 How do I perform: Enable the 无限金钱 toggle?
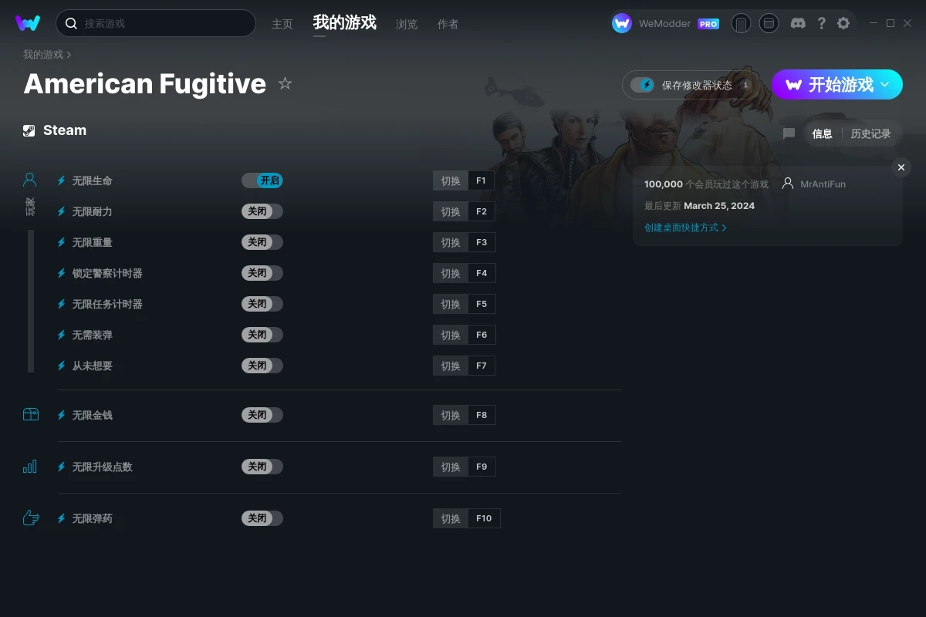click(x=262, y=415)
